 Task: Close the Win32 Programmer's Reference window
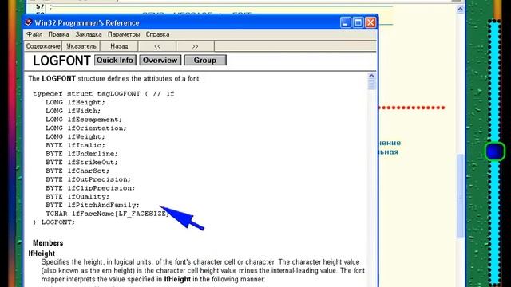pos(370,22)
